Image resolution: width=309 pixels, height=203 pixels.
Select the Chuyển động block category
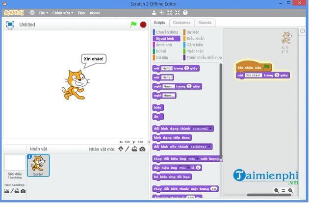click(166, 32)
